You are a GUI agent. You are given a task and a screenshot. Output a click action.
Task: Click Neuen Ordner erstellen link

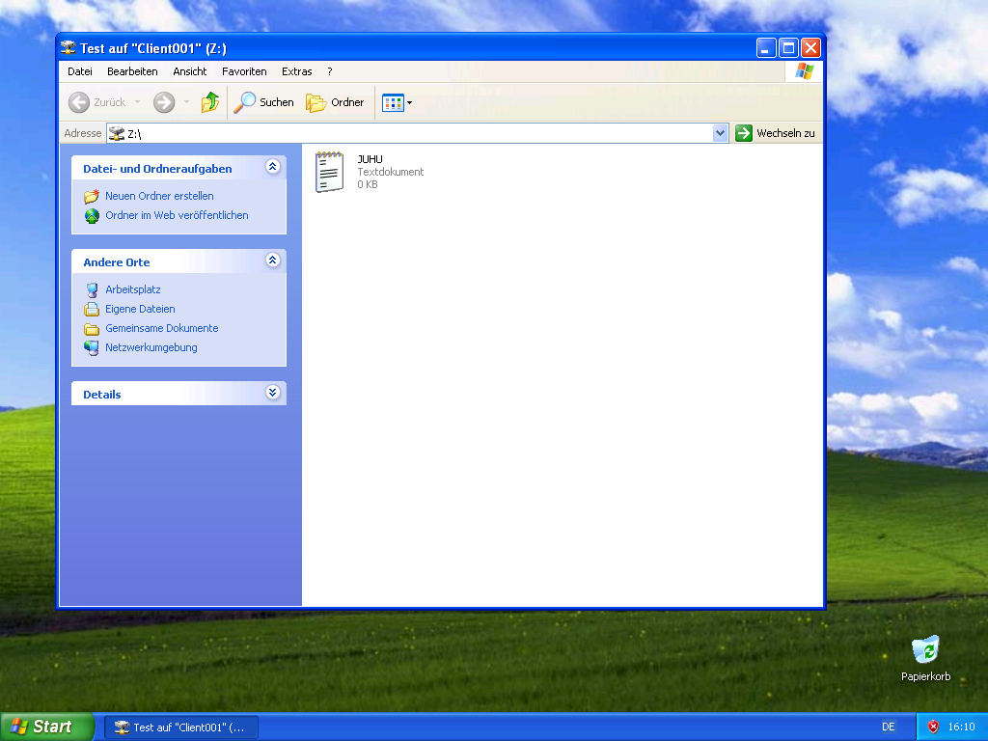(159, 196)
